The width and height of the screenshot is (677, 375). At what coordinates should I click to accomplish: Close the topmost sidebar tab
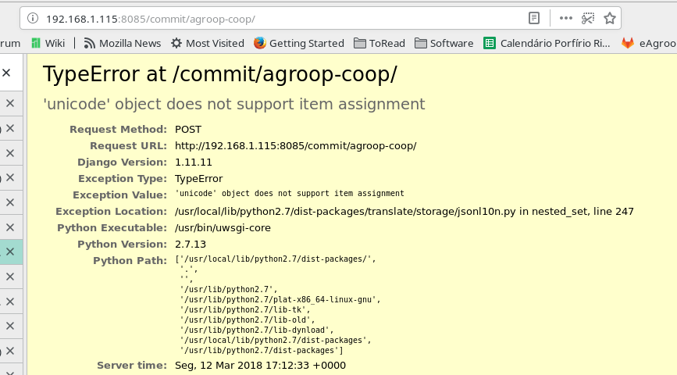[6, 73]
